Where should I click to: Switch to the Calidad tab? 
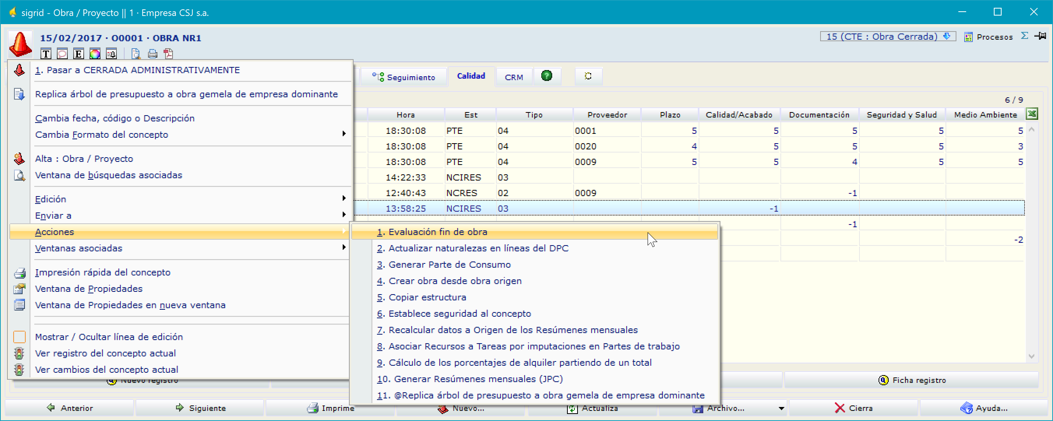(471, 76)
